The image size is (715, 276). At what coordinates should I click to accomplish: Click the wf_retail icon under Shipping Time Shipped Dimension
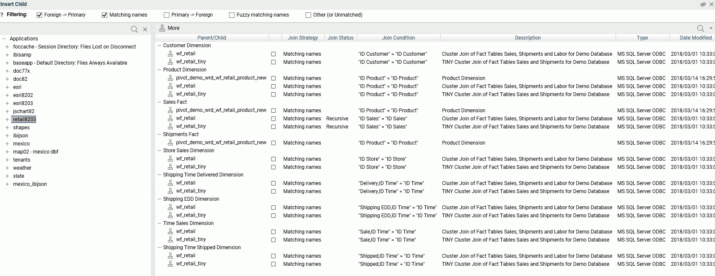[170, 256]
